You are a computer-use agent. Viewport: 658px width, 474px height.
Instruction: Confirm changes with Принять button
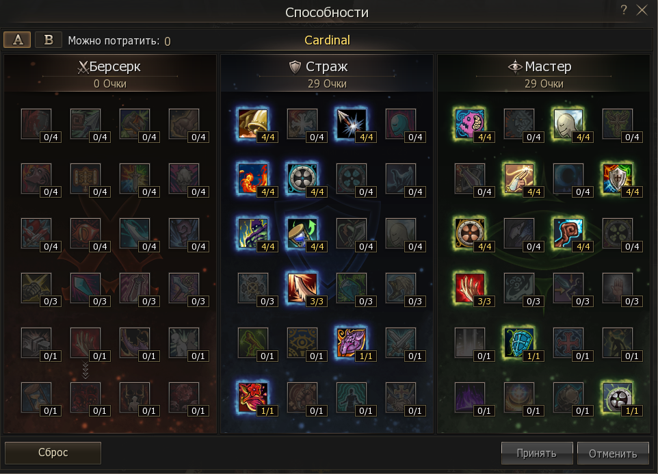pyautogui.click(x=537, y=453)
